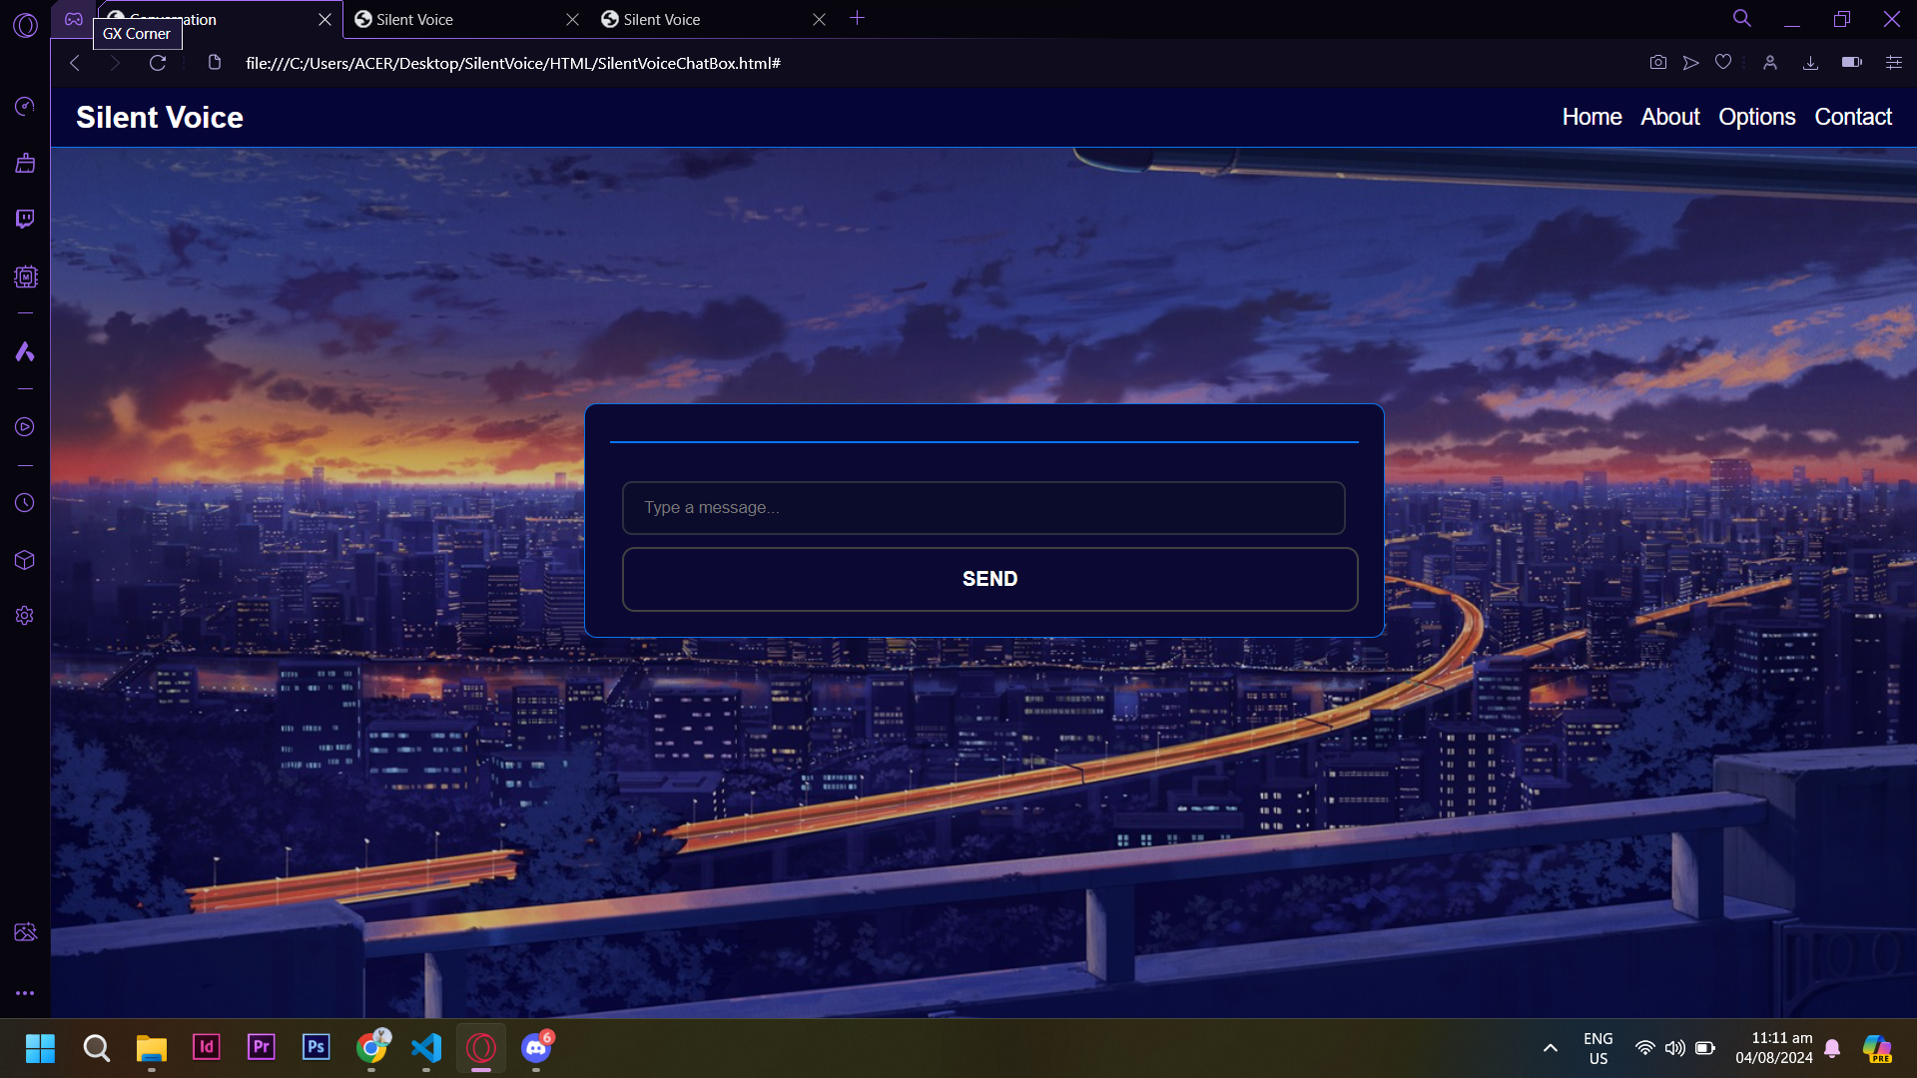Image resolution: width=1917 pixels, height=1078 pixels.
Task: Open the Easy Setup sliders icon
Action: [1893, 63]
